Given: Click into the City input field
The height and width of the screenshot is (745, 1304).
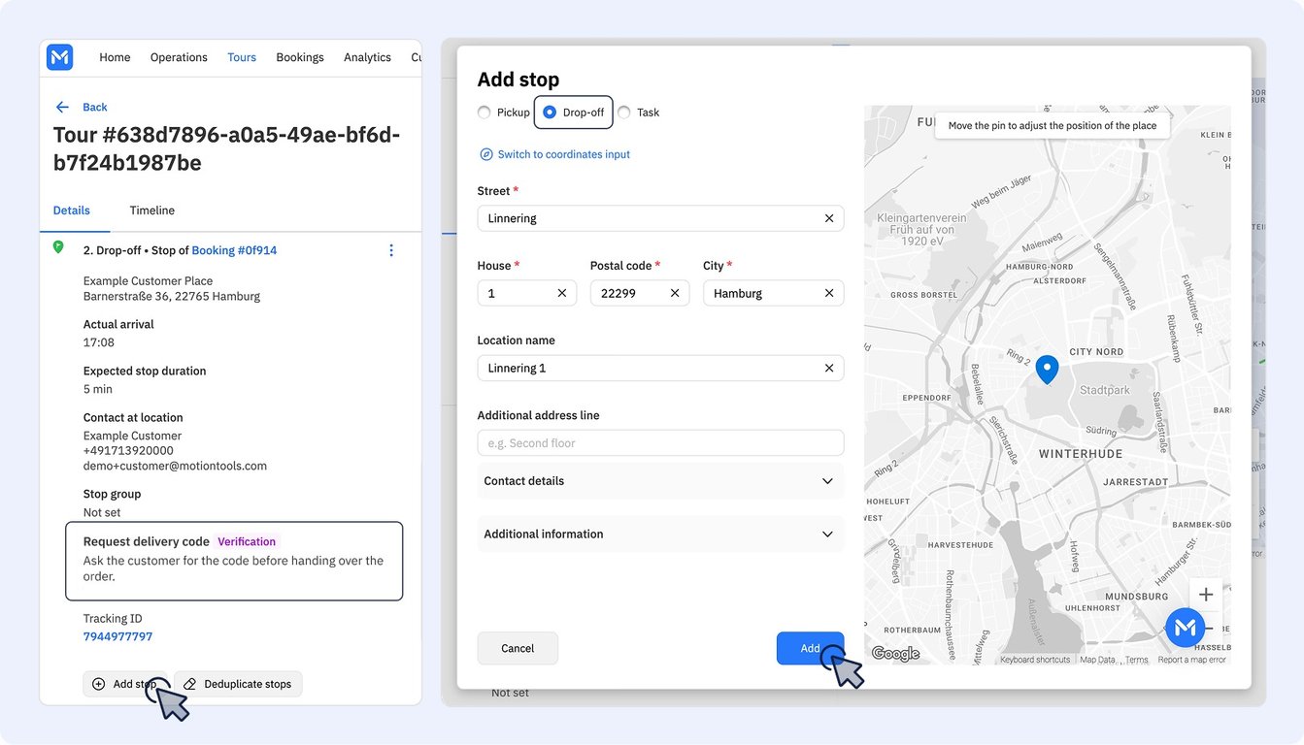Looking at the screenshot, I should click(773, 293).
